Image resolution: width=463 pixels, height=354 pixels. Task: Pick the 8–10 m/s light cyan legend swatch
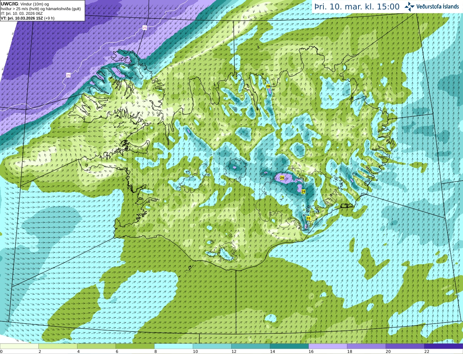coord(174,346)
